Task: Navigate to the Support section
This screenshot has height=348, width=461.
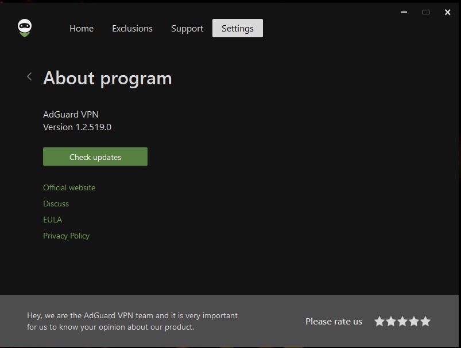Action: pos(187,28)
